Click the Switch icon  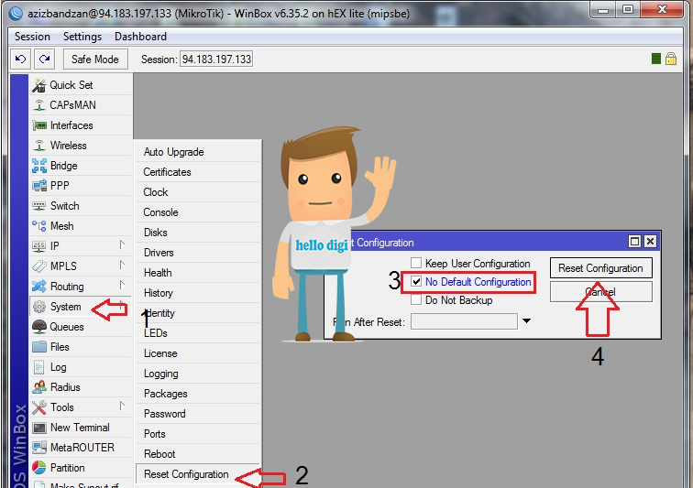point(38,206)
